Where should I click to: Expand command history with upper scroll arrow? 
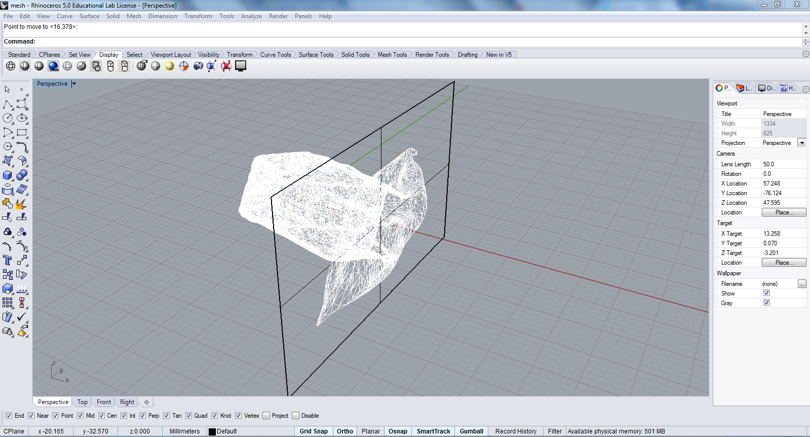(x=805, y=26)
